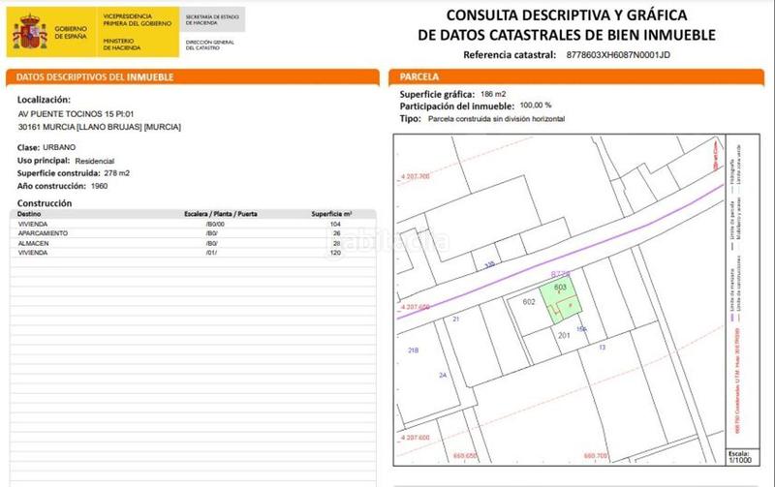Screen dimensions: 775x487
Task: Select the 'ALMACEN' row label
Action: 33,243
